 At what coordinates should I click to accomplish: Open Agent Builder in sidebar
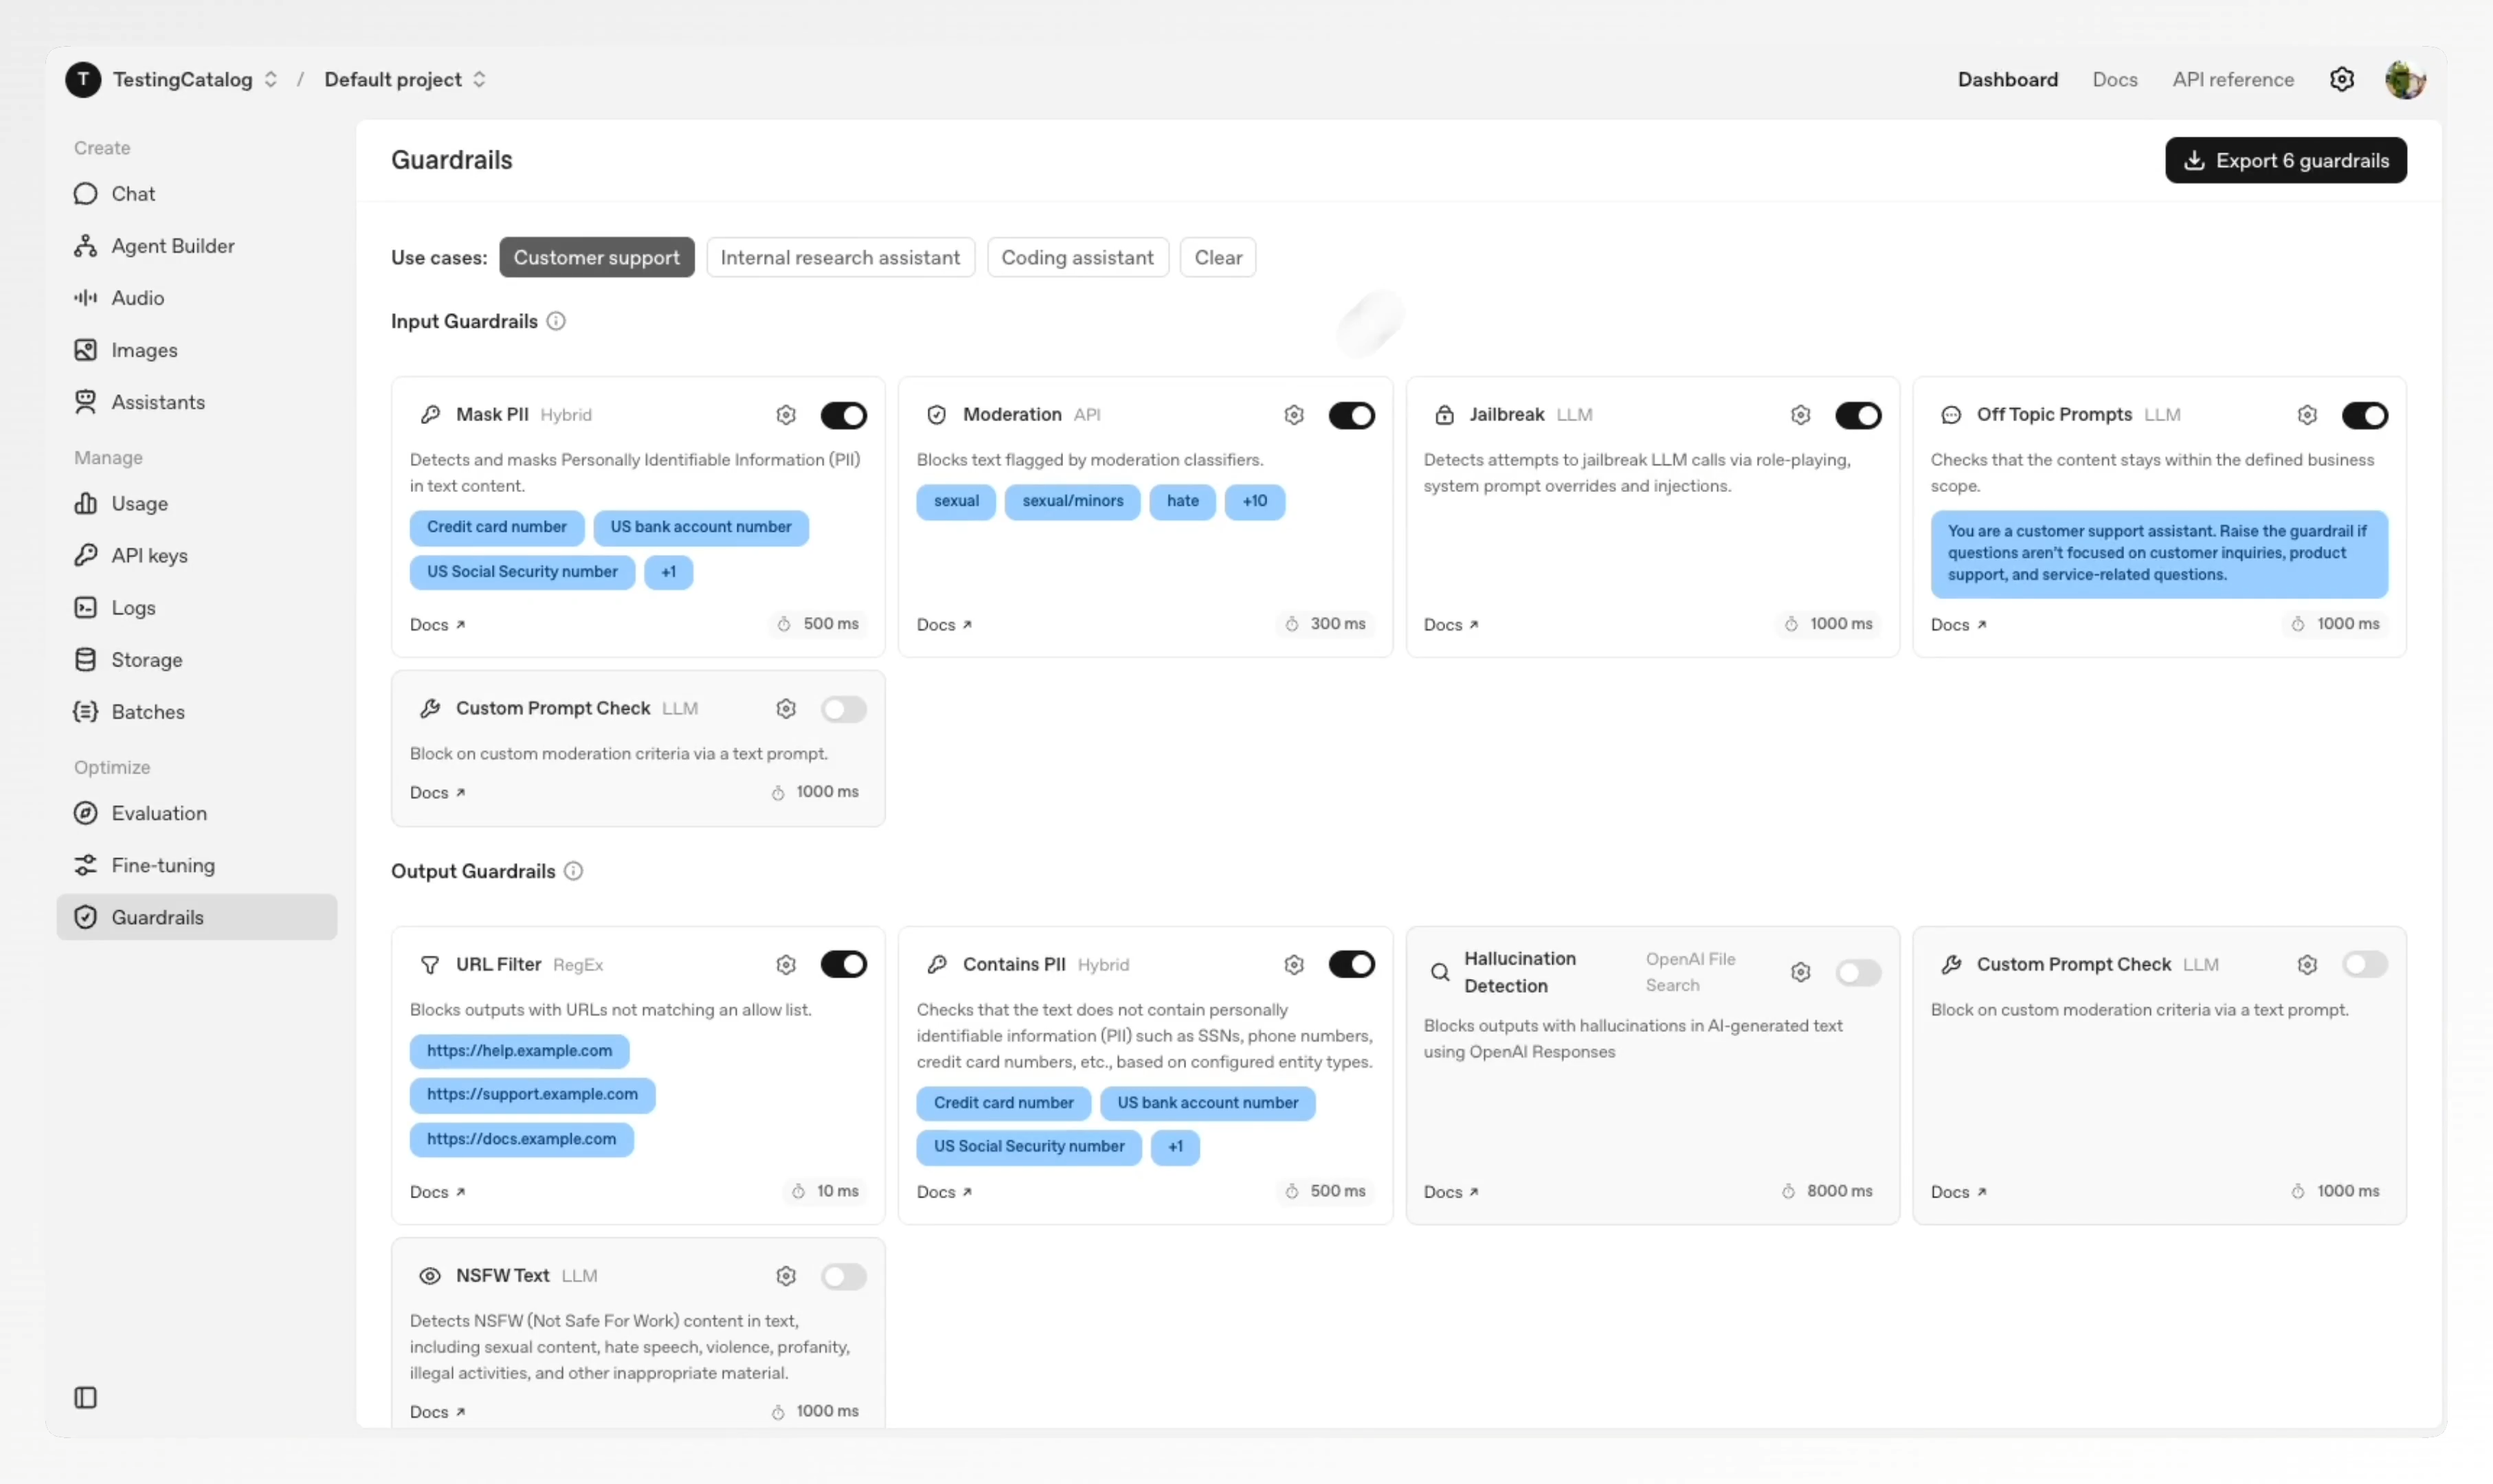[x=172, y=246]
